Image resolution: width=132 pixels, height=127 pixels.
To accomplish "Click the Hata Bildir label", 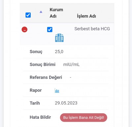I will point(40,117).
